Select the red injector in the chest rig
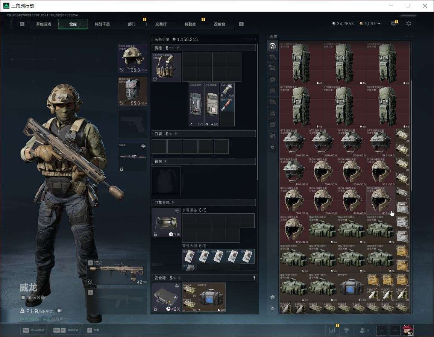Image resolution: width=434 pixels, height=337 pixels. 227,105
